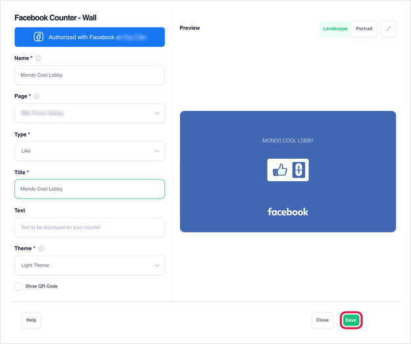This screenshot has width=411, height=344.
Task: Save the Facebook counter settings
Action: click(x=351, y=320)
